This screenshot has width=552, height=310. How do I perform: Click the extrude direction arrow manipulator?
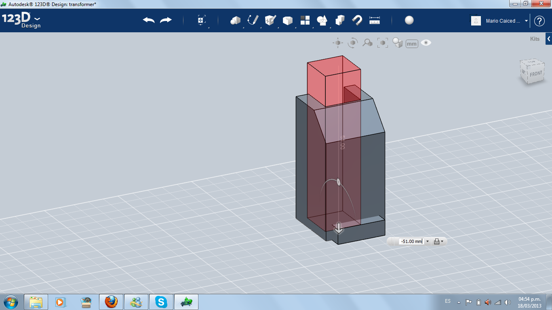point(339,229)
